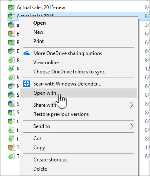150x176 pixels.
Task: Click the CSV Excel icon beside 't'
Action: pyautogui.click(x=11, y=121)
